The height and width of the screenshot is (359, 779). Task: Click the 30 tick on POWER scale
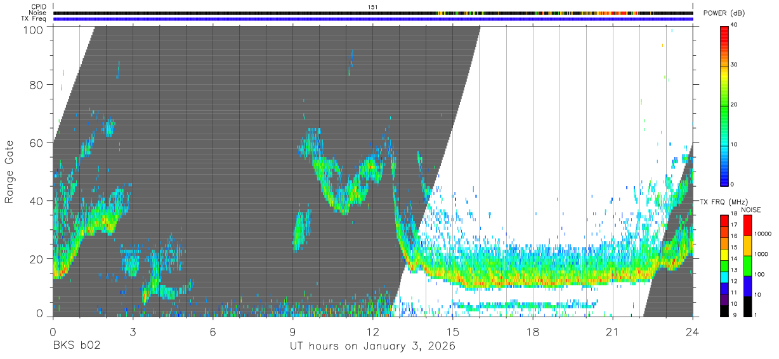point(735,65)
